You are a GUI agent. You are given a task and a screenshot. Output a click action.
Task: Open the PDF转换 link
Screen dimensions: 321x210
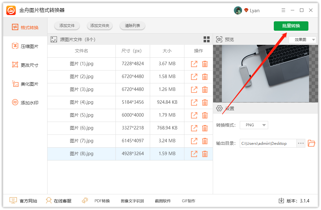102,201
